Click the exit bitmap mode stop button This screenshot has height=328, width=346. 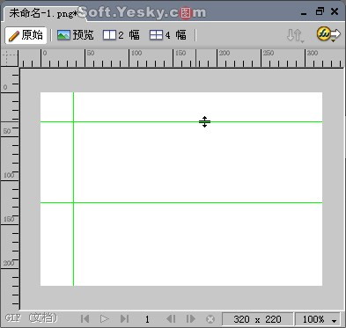(x=210, y=319)
